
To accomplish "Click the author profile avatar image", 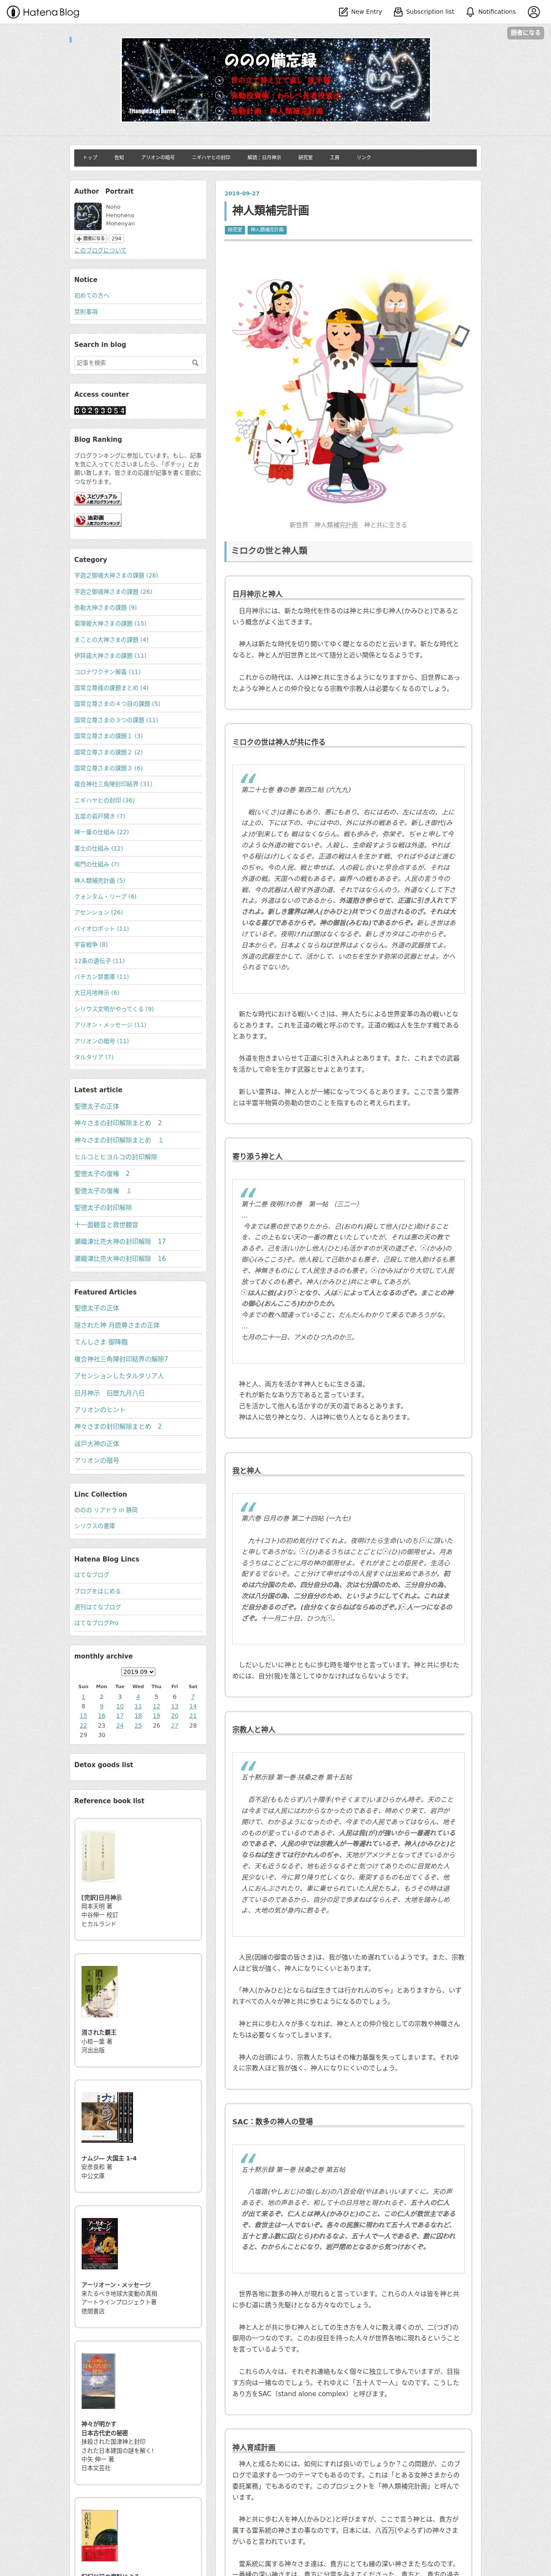I will click(x=88, y=216).
